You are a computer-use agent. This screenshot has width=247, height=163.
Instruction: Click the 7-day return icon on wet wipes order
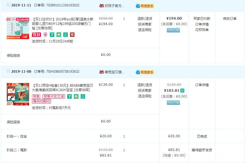point(52,35)
